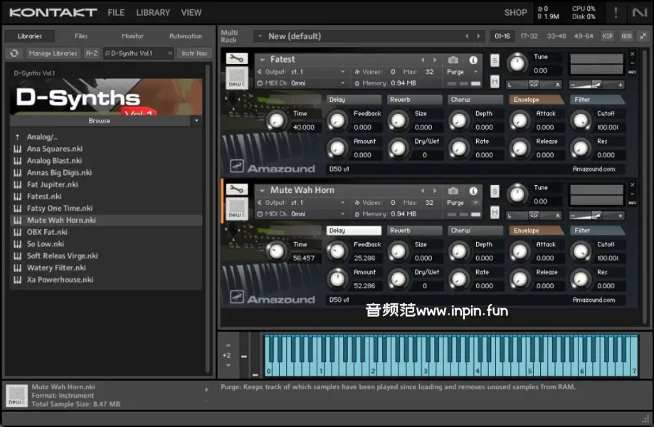Mute the Mute Wah Horn instrument
This screenshot has width=654, height=427.
[495, 212]
